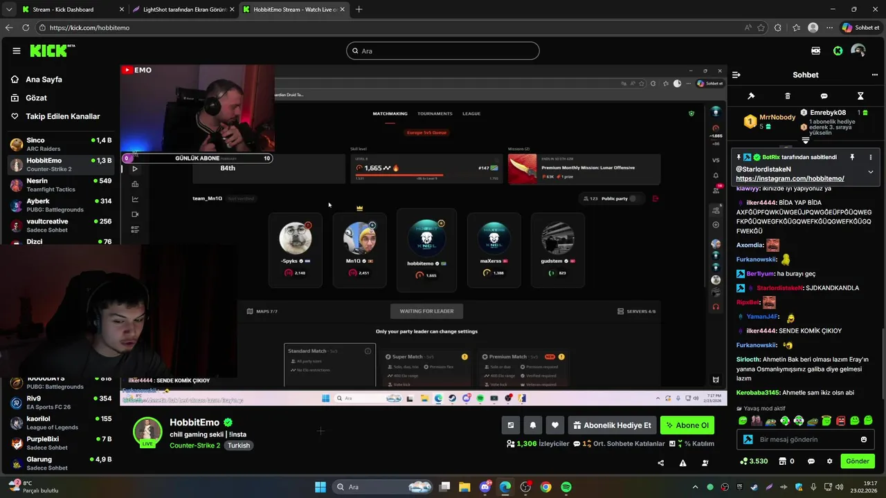
Task: Click Counter-Strike 2 category link under title
Action: (x=195, y=445)
